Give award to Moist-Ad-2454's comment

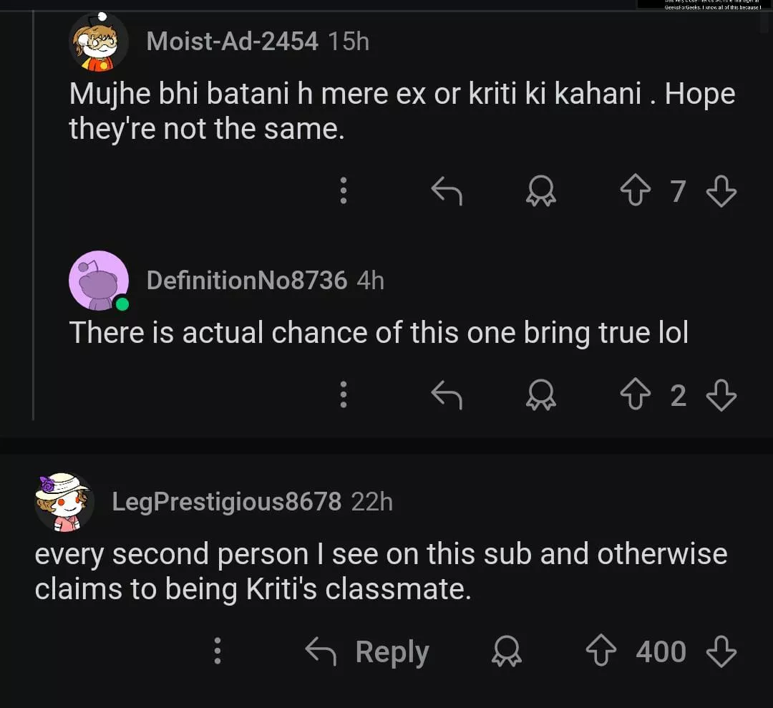(541, 191)
